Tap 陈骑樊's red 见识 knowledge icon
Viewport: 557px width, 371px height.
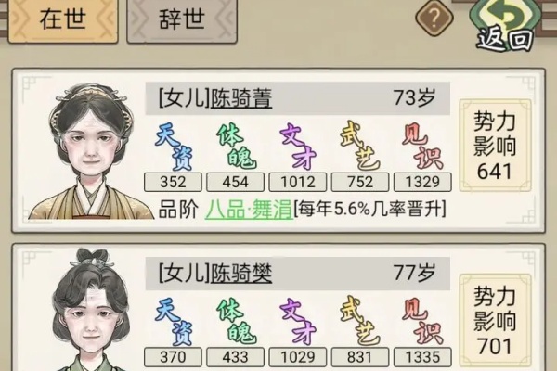point(422,322)
